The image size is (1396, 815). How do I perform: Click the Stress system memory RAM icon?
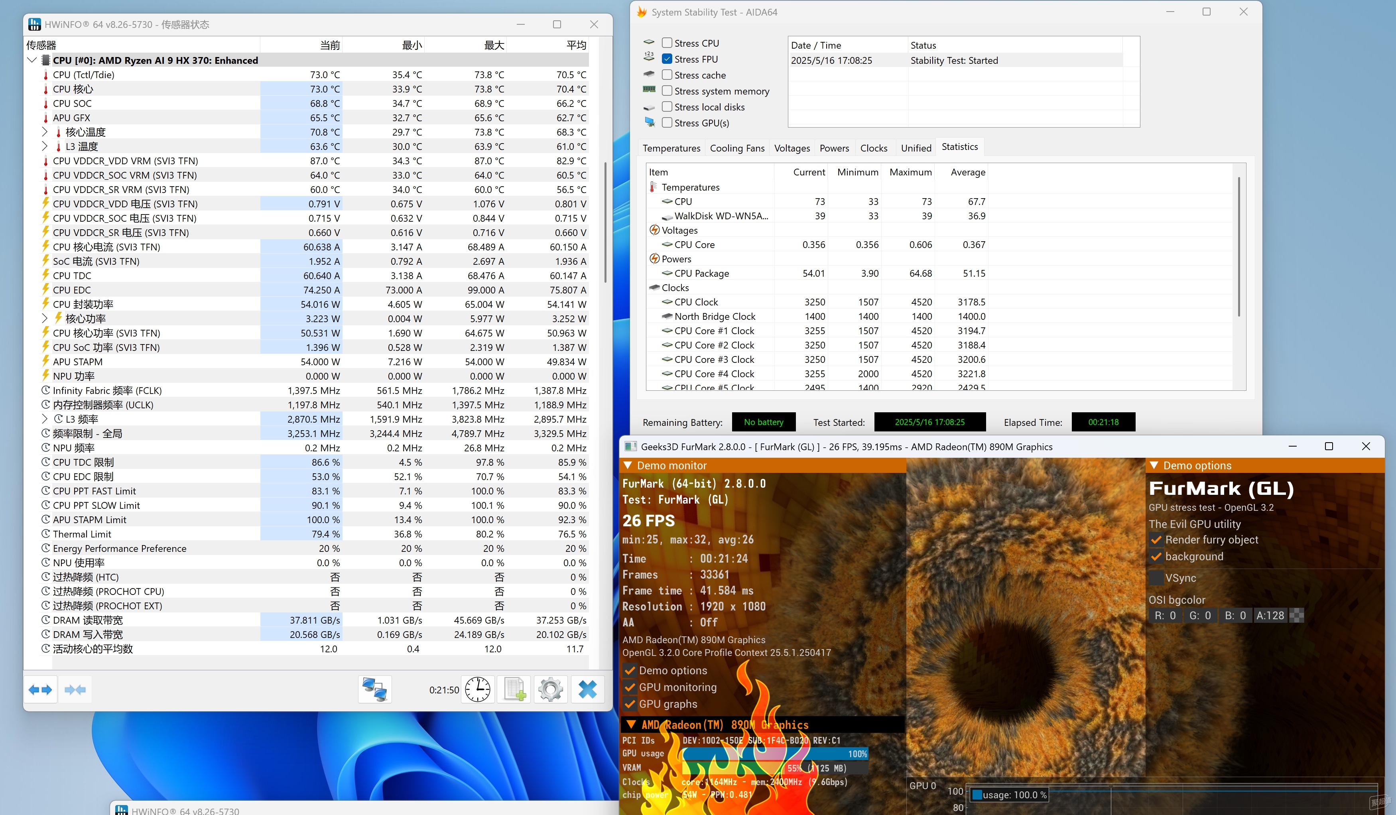click(x=649, y=90)
